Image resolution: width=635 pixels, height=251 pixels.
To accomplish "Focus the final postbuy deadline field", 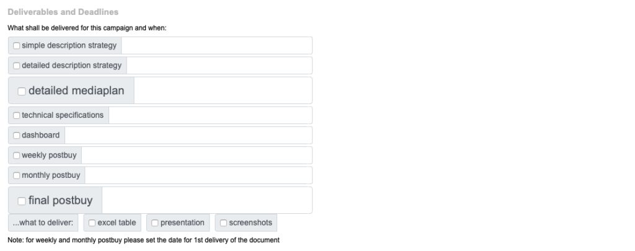I will coord(206,200).
